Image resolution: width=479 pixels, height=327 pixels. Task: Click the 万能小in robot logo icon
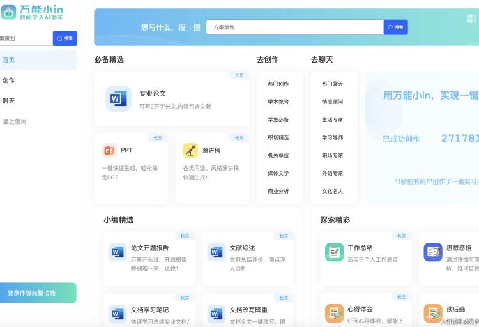pyautogui.click(x=8, y=12)
